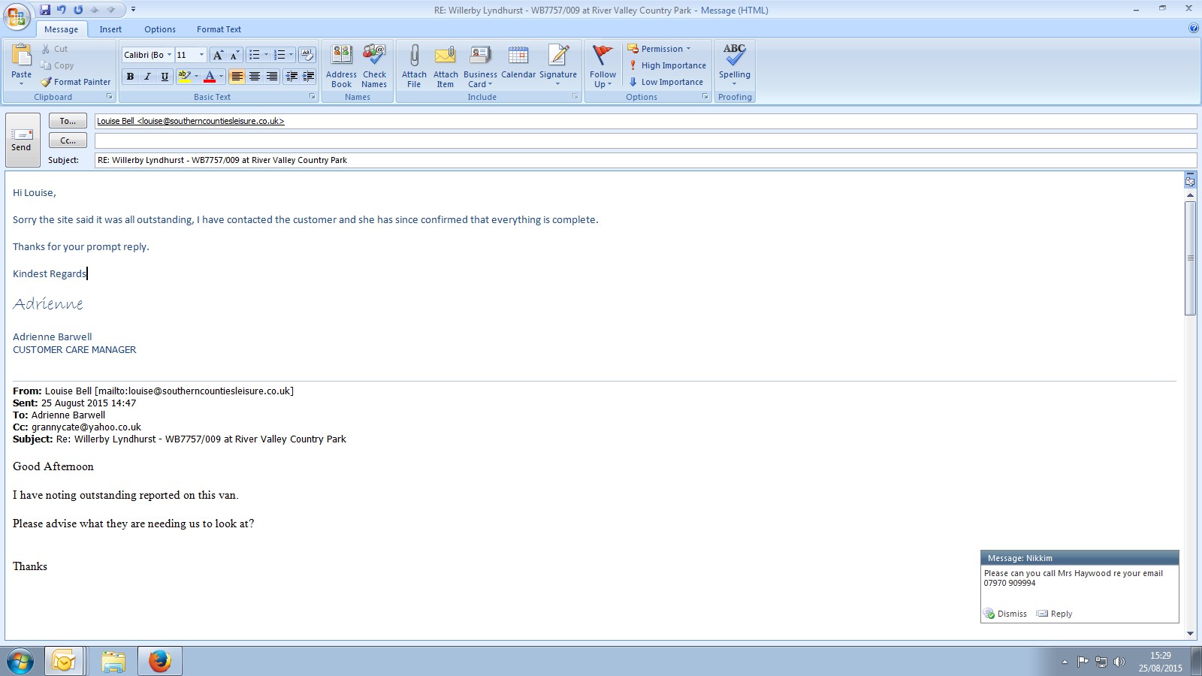Screen dimensions: 1202x676
Task: Insert a Business Card
Action: 480,66
